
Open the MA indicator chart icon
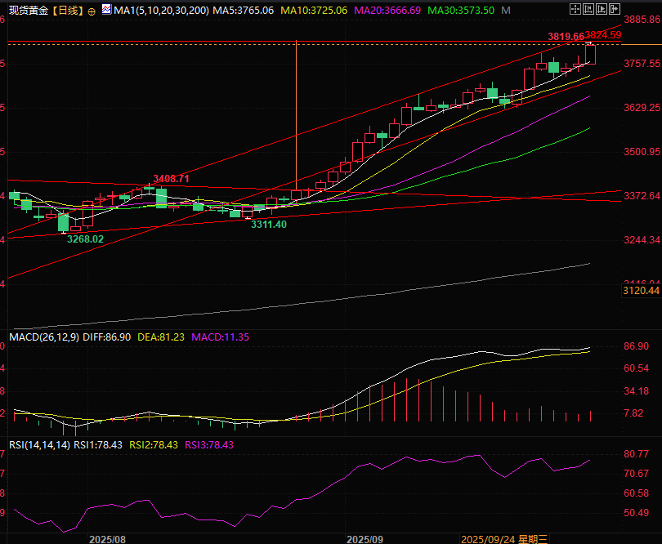pyautogui.click(x=106, y=9)
